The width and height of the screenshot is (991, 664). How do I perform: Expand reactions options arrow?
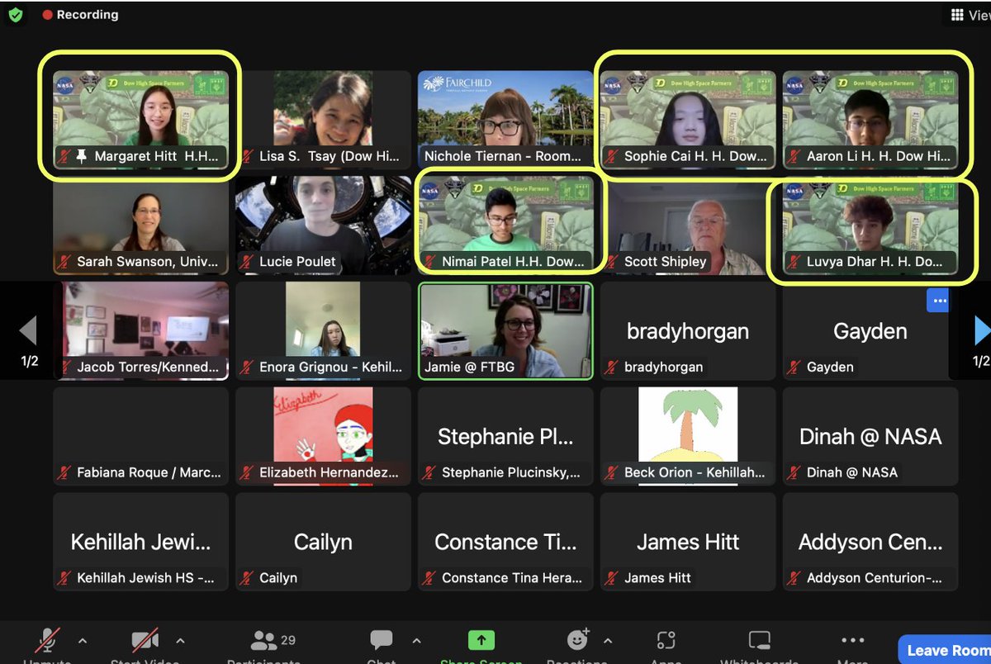coord(609,641)
